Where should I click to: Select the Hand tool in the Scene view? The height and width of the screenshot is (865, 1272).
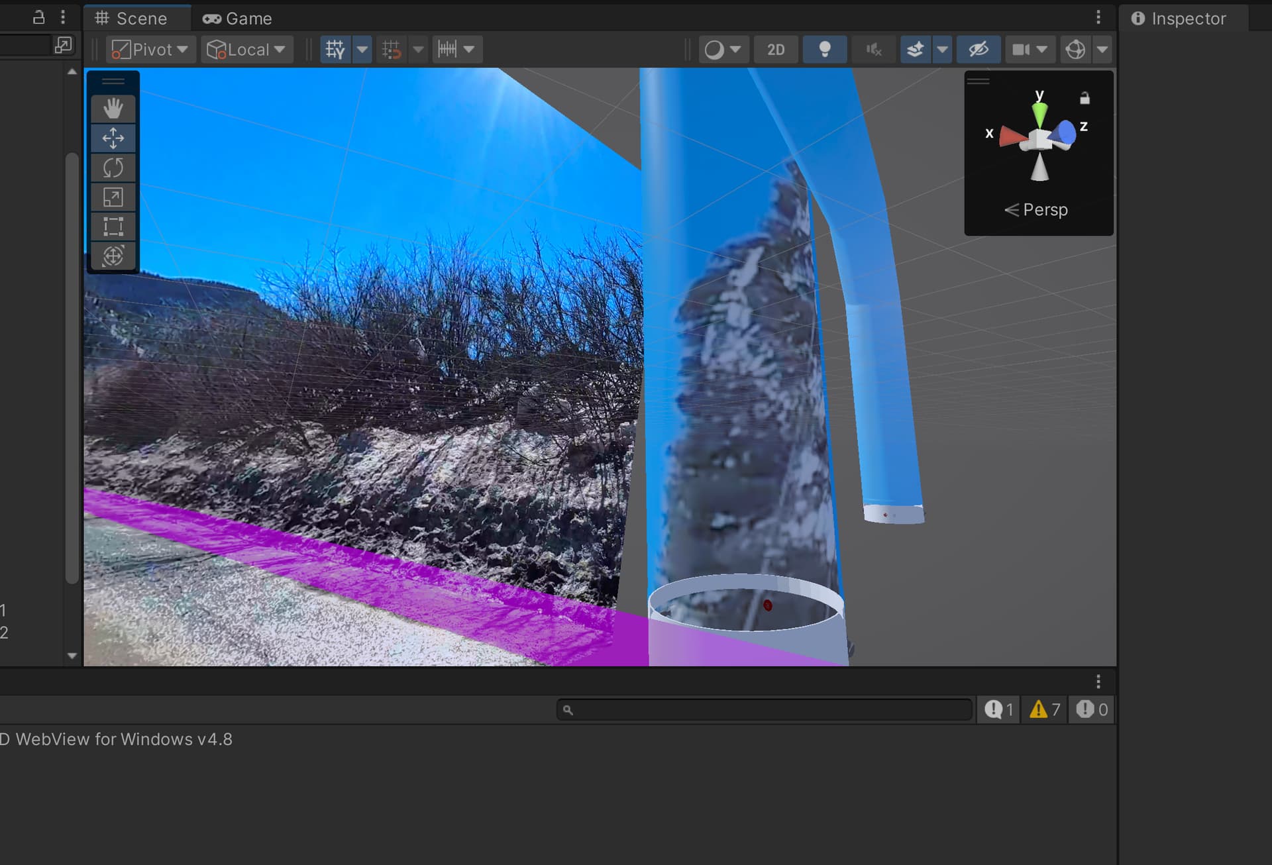click(x=113, y=108)
